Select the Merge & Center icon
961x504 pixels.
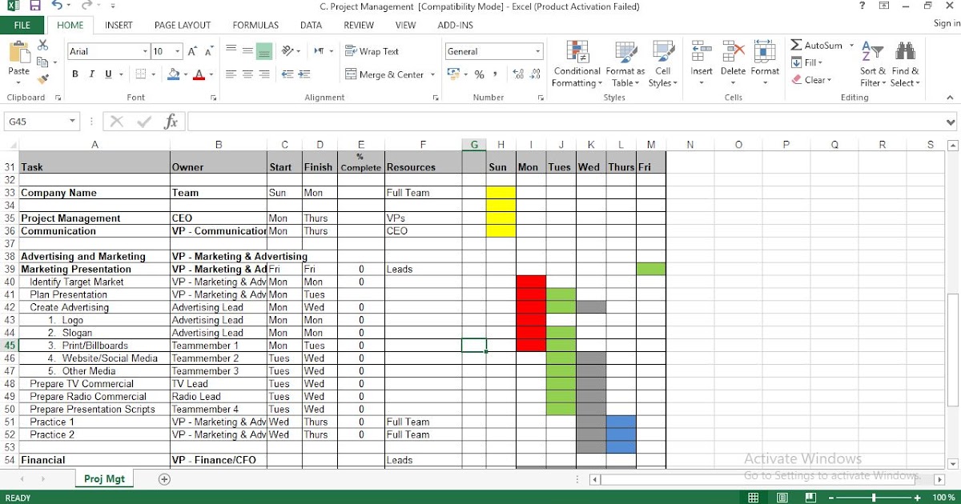point(351,74)
